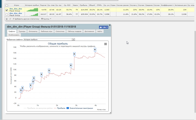This screenshot has height=120, width=196.
Task: Open the 'Выбранные графики' dropdown
Action: click(49, 40)
